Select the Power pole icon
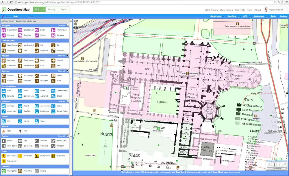The height and width of the screenshot is (176, 289). [x=20, y=156]
